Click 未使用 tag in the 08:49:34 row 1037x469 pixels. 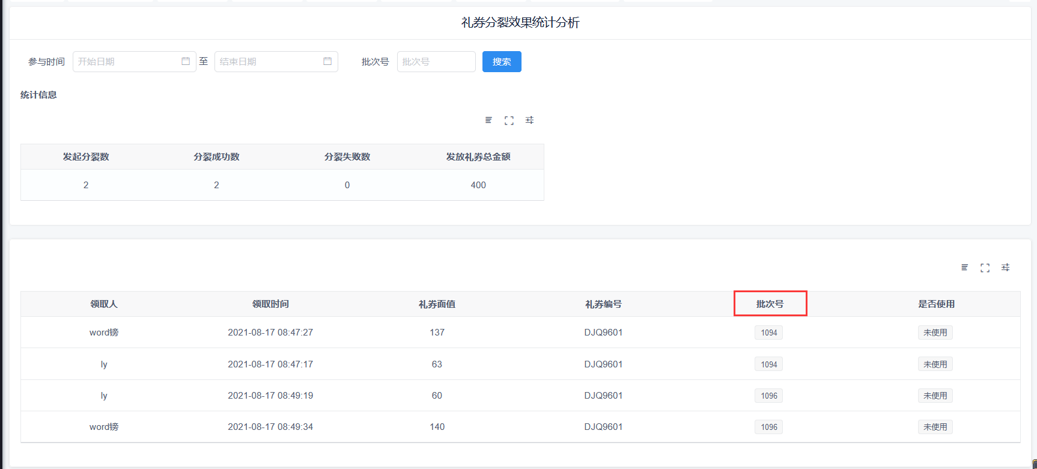935,427
